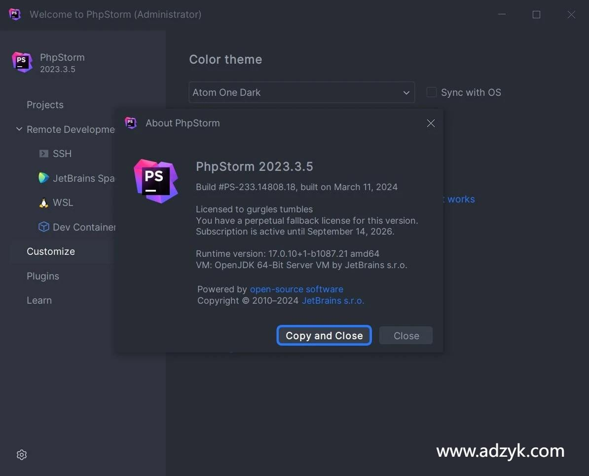Viewport: 589px width, 476px height.
Task: Enable the Sync with OS checkbox
Action: [432, 92]
